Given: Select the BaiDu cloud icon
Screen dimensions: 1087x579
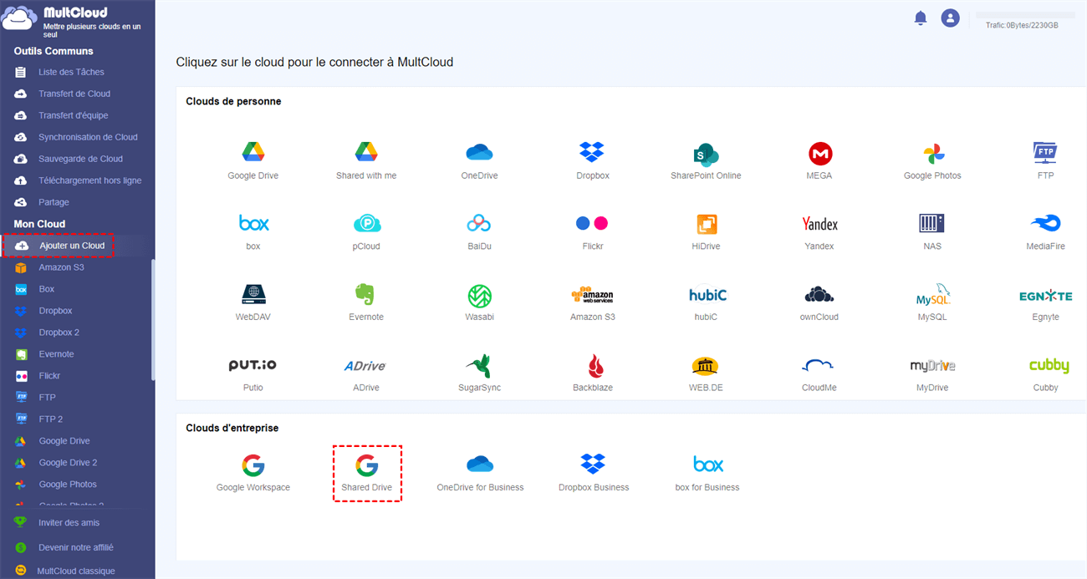Looking at the screenshot, I should click(x=479, y=223).
